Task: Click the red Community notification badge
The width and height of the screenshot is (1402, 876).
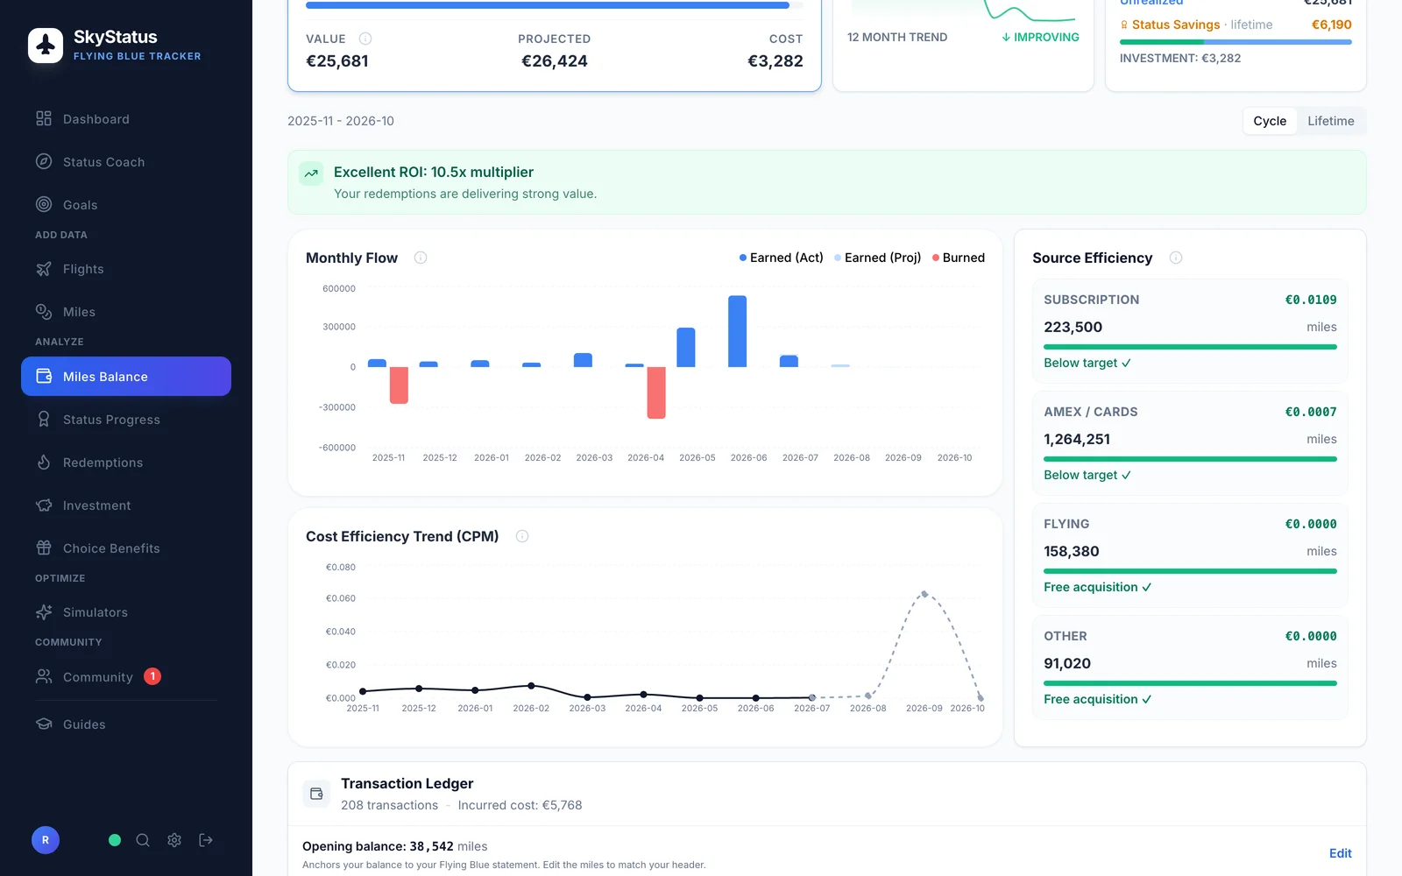Action: coord(152,676)
